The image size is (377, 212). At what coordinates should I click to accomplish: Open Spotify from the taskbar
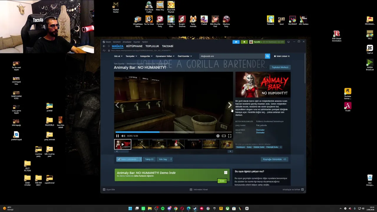coord(163,208)
